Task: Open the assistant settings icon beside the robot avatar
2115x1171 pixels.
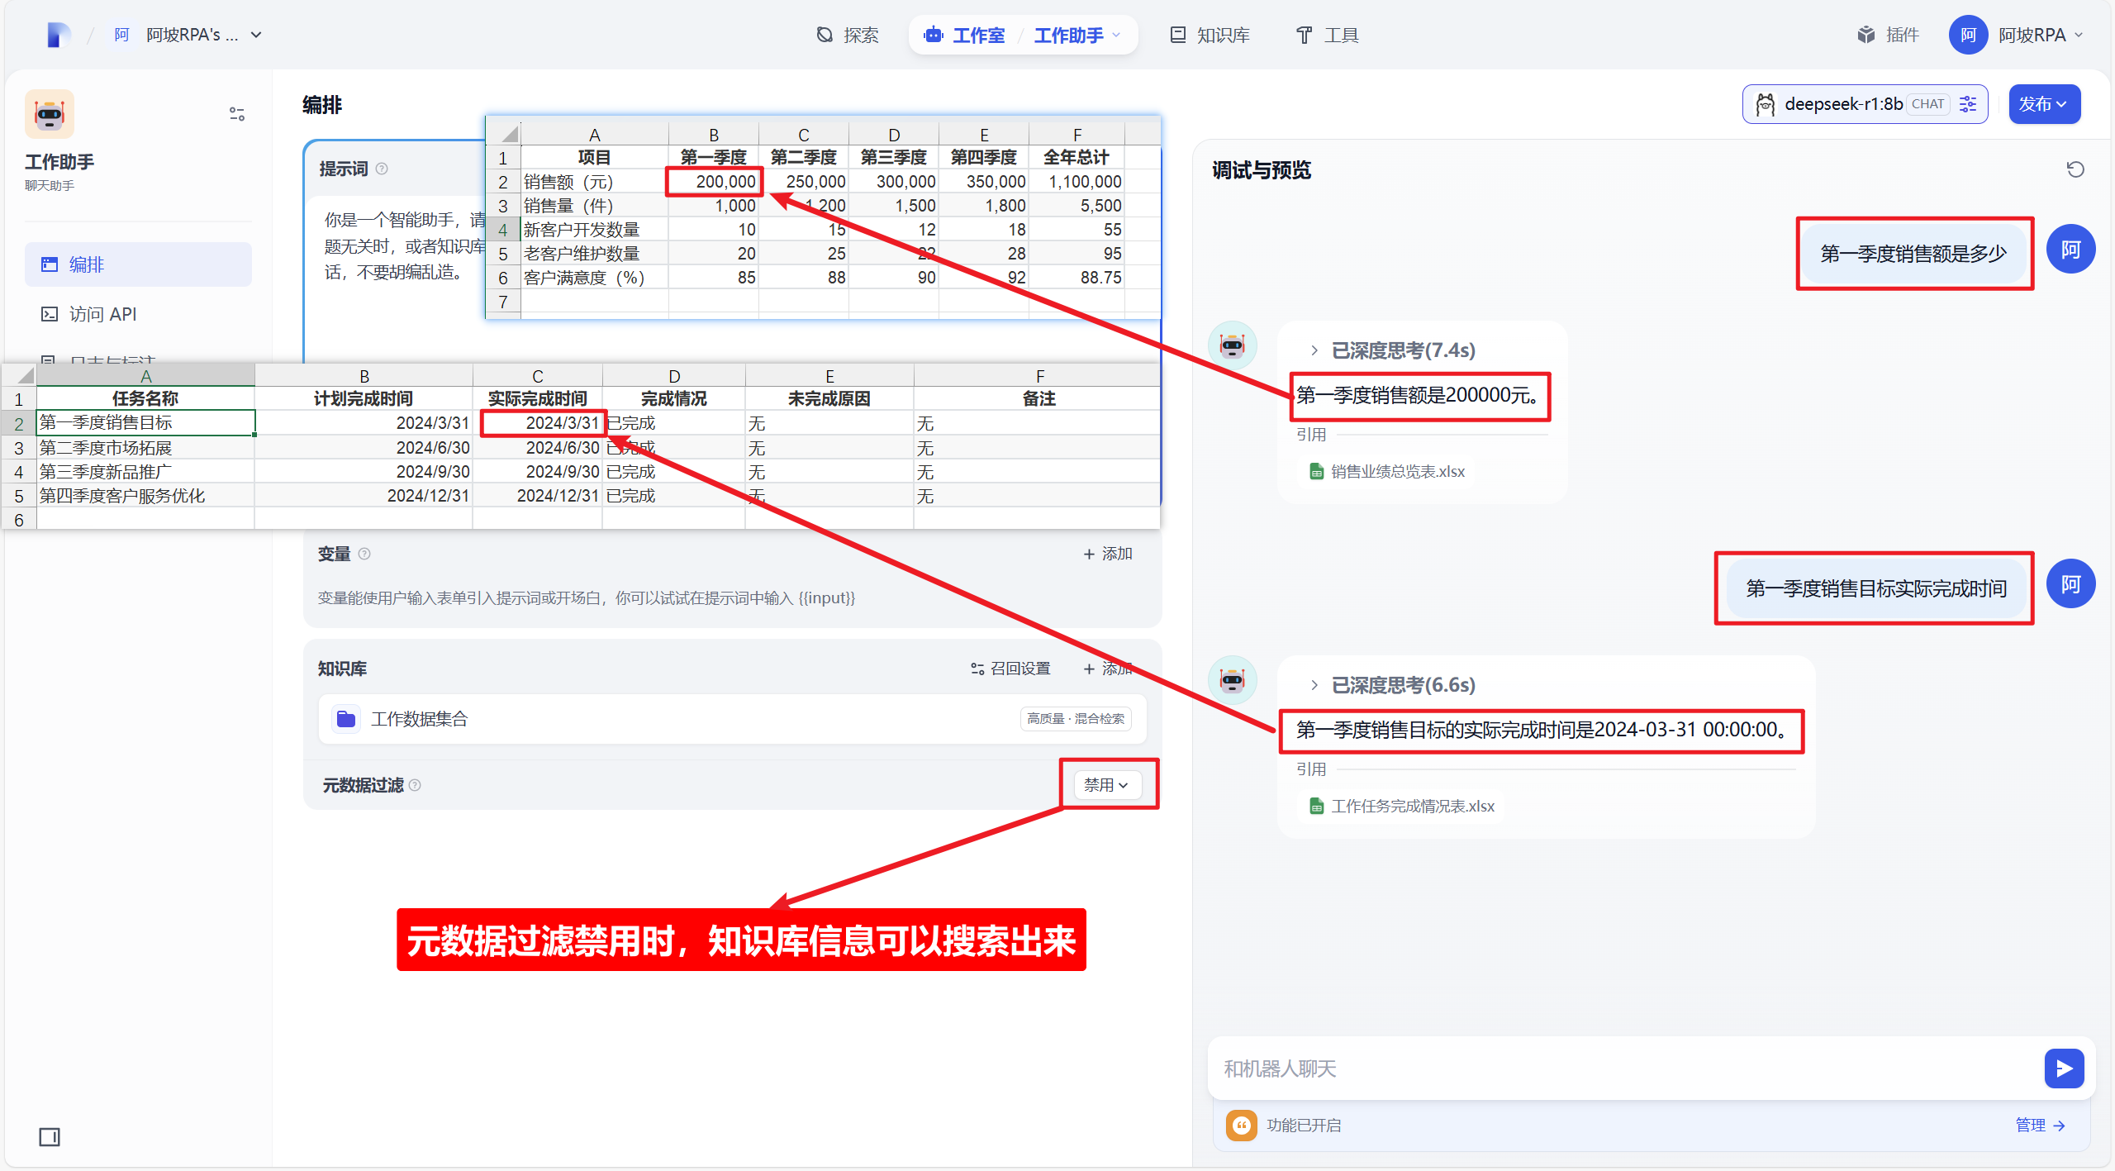Action: (x=237, y=114)
